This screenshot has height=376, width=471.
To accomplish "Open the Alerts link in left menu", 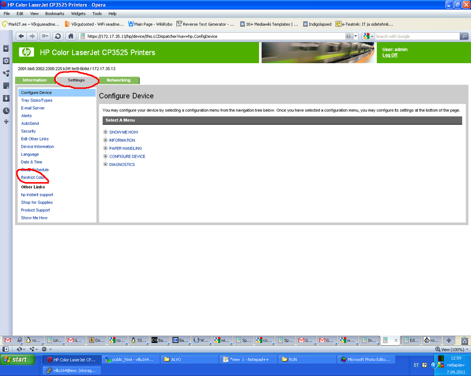I will click(26, 116).
